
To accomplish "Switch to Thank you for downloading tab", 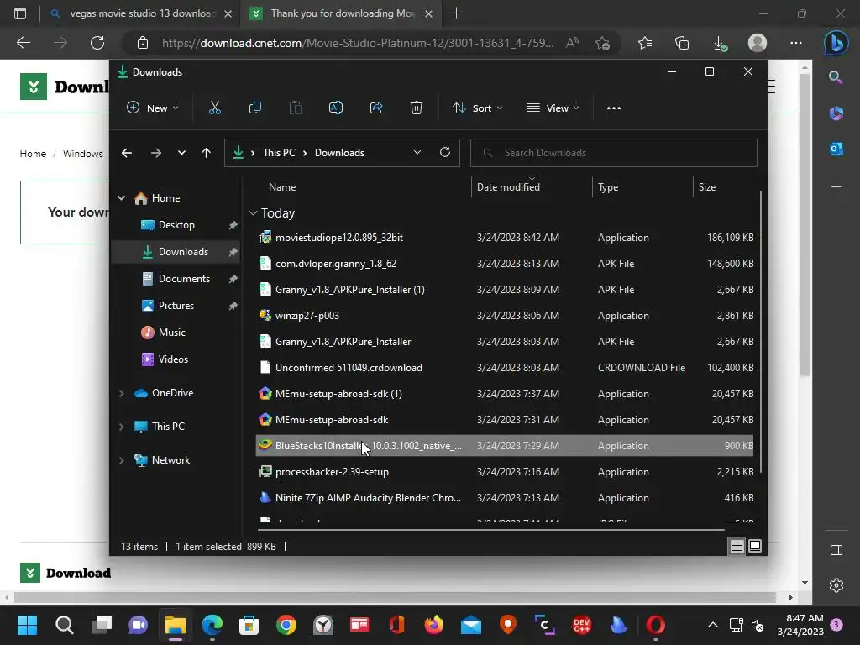I will coord(341,13).
